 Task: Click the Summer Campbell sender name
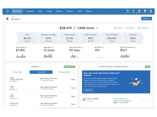[x=93, y=99]
